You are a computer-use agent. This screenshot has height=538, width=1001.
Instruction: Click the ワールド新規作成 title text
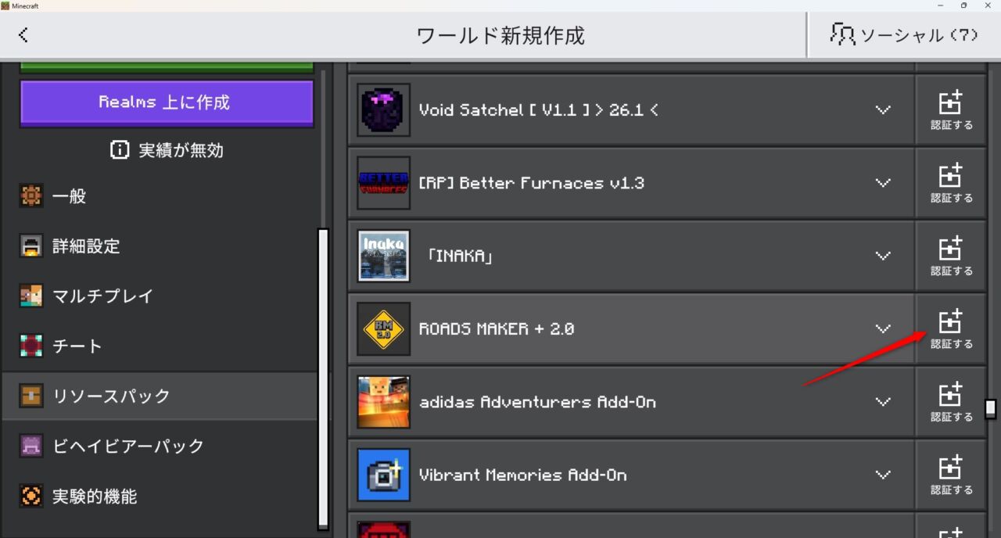(x=500, y=35)
